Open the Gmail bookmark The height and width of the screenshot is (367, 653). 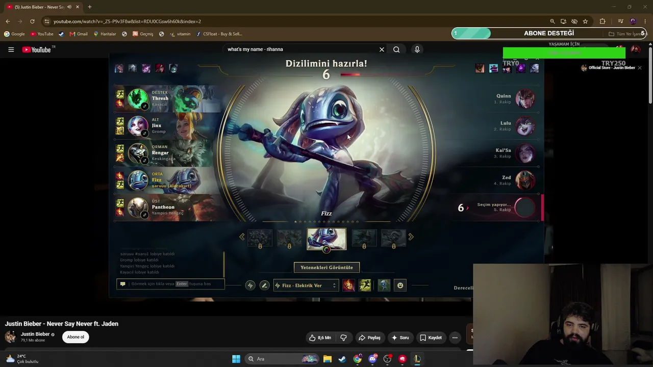pyautogui.click(x=79, y=34)
